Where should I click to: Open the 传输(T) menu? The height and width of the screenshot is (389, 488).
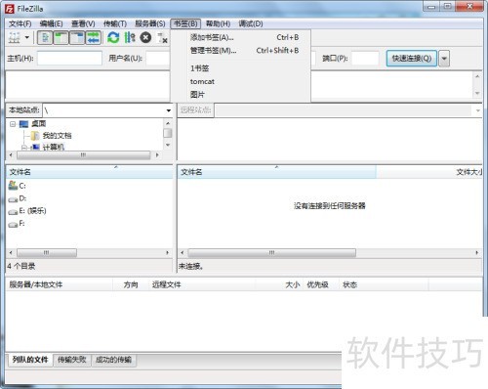[x=115, y=23]
